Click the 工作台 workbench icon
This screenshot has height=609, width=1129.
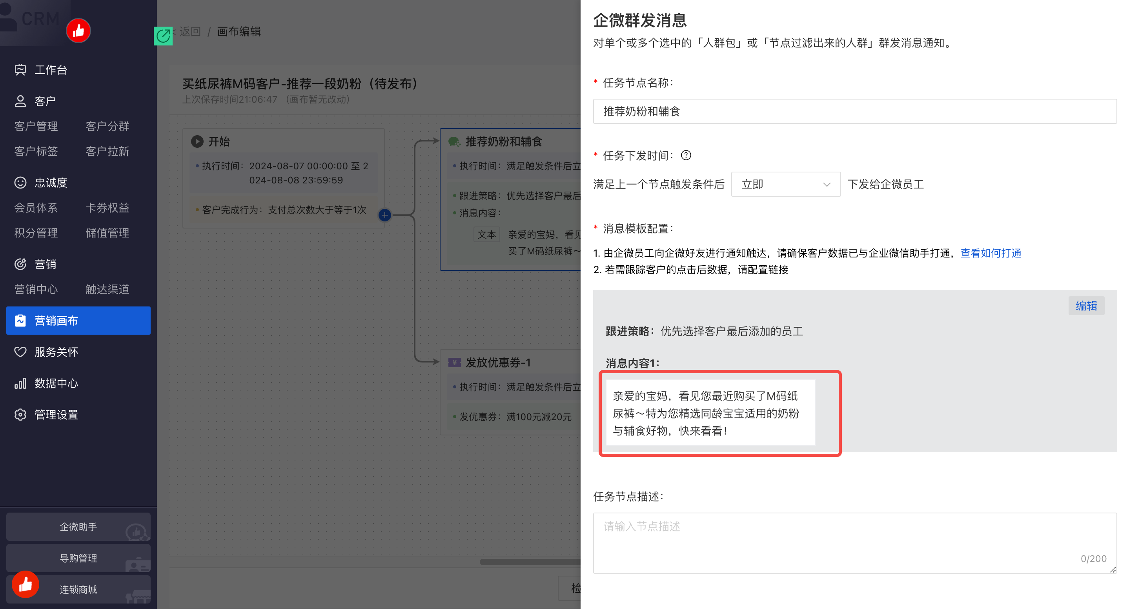(x=20, y=70)
